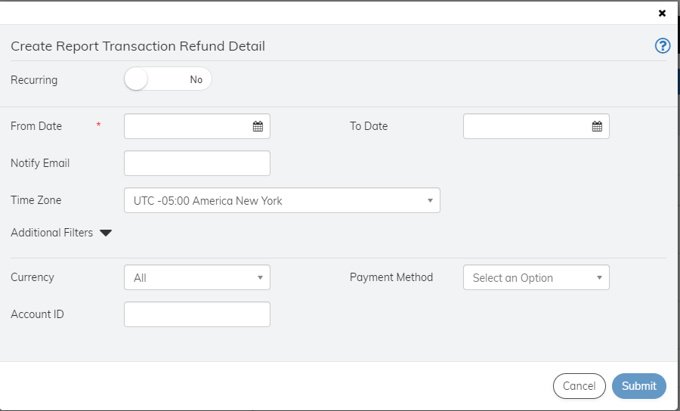Click the dialog title 'Create Report Transaction Refund Detail'
680x411 pixels.
click(138, 46)
